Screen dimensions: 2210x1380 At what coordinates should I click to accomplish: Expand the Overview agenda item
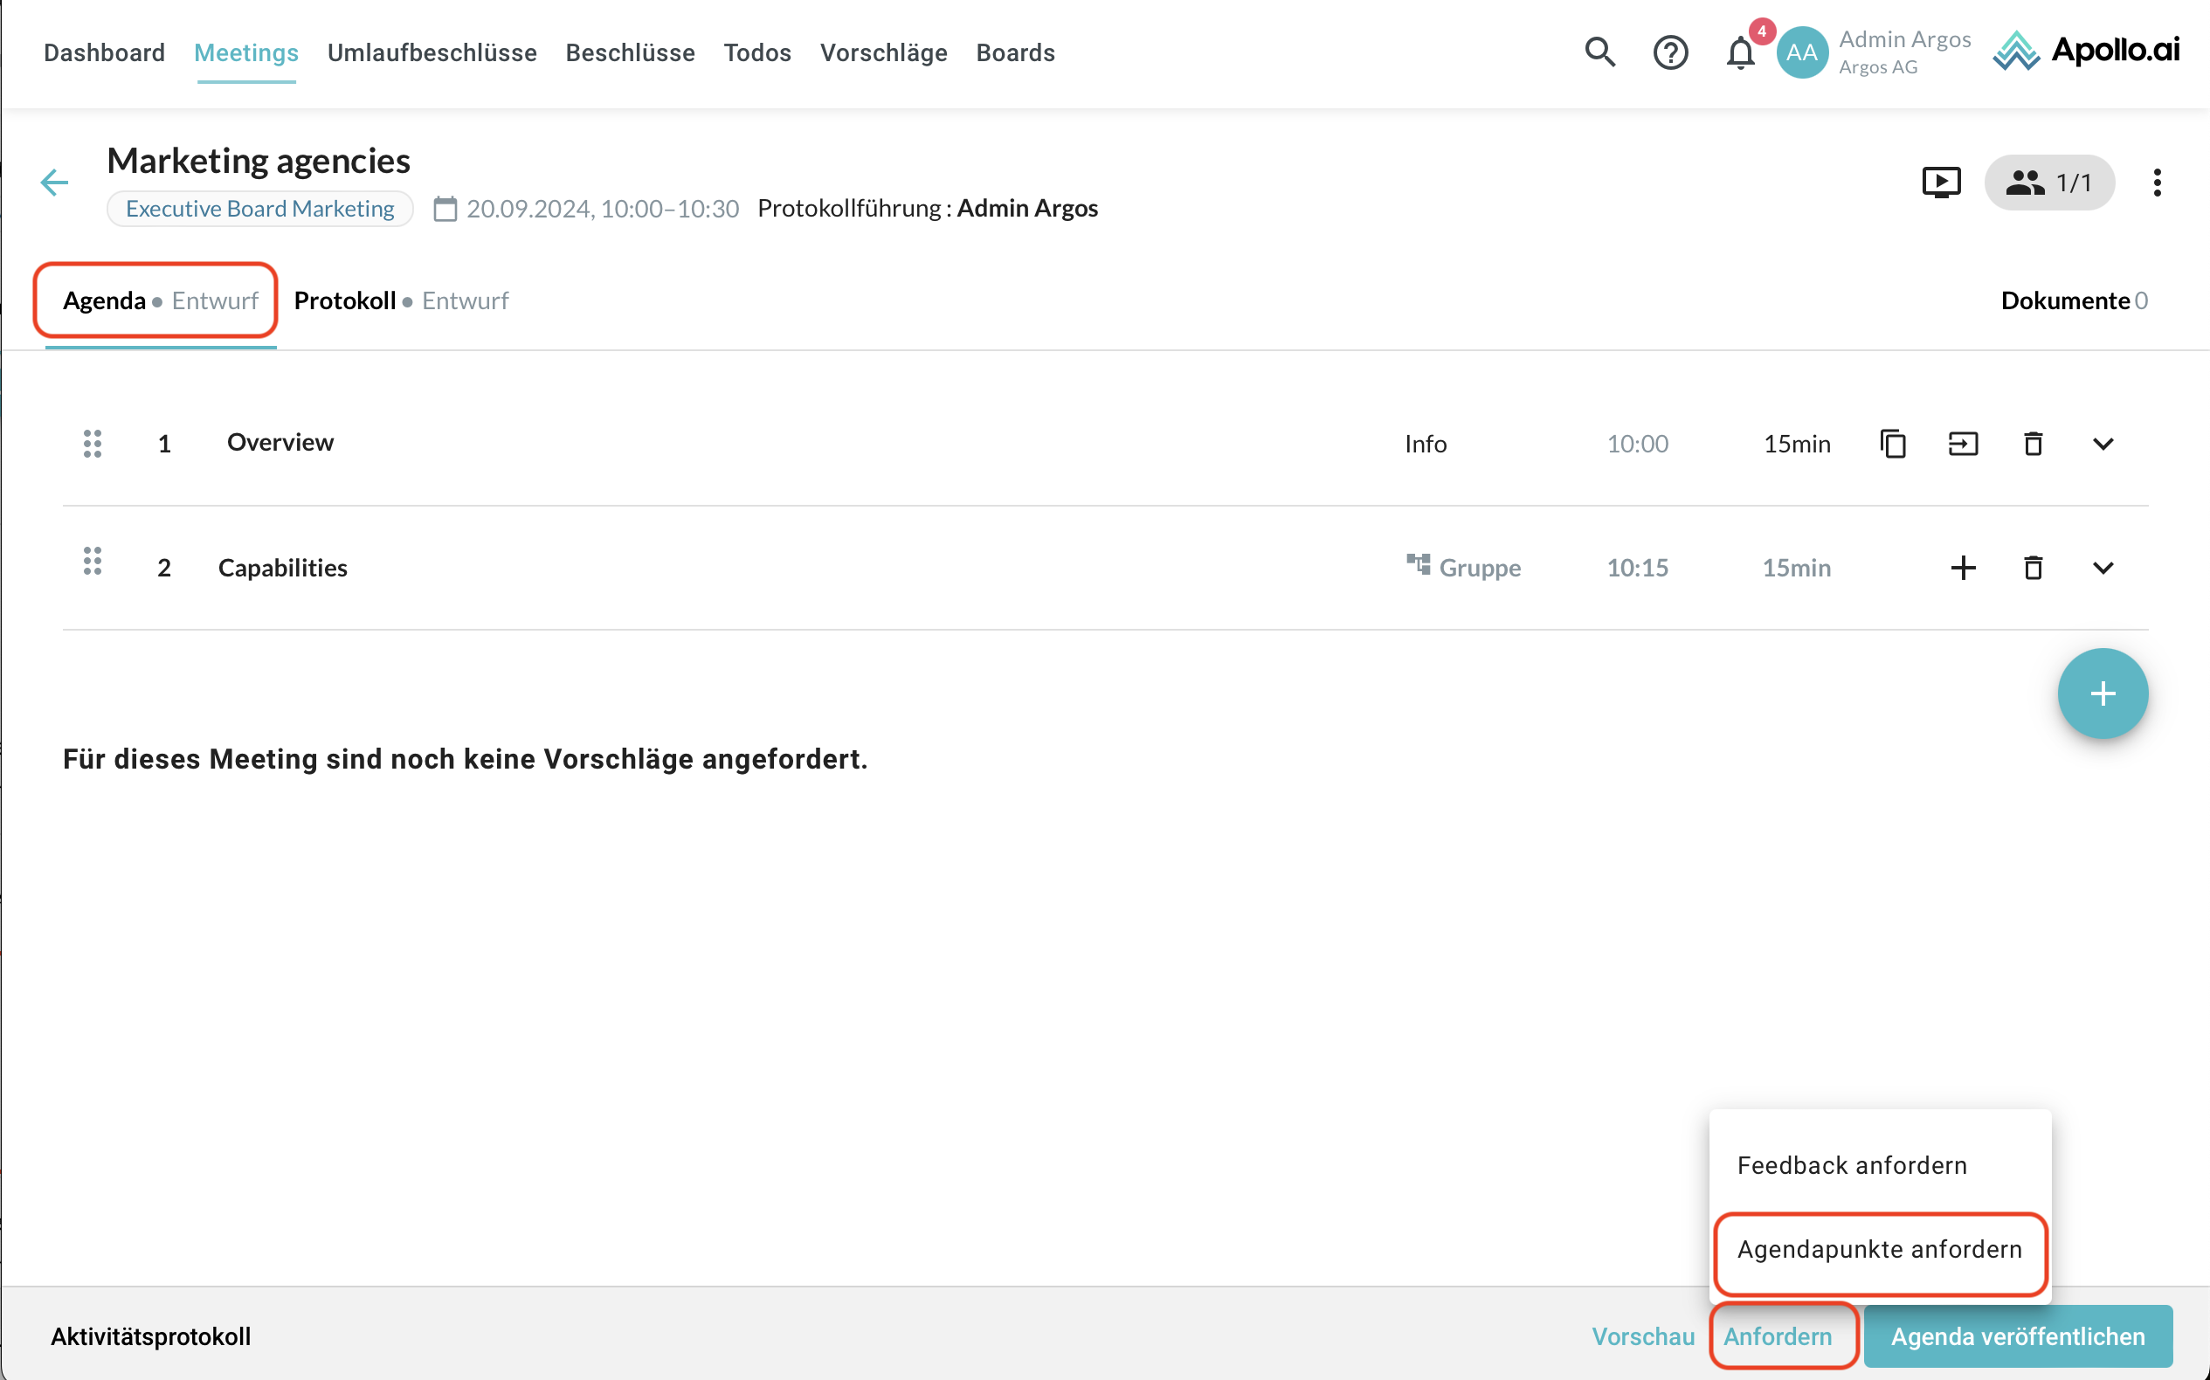[x=2103, y=444]
